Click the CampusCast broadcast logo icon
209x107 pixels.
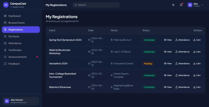point(6,5)
